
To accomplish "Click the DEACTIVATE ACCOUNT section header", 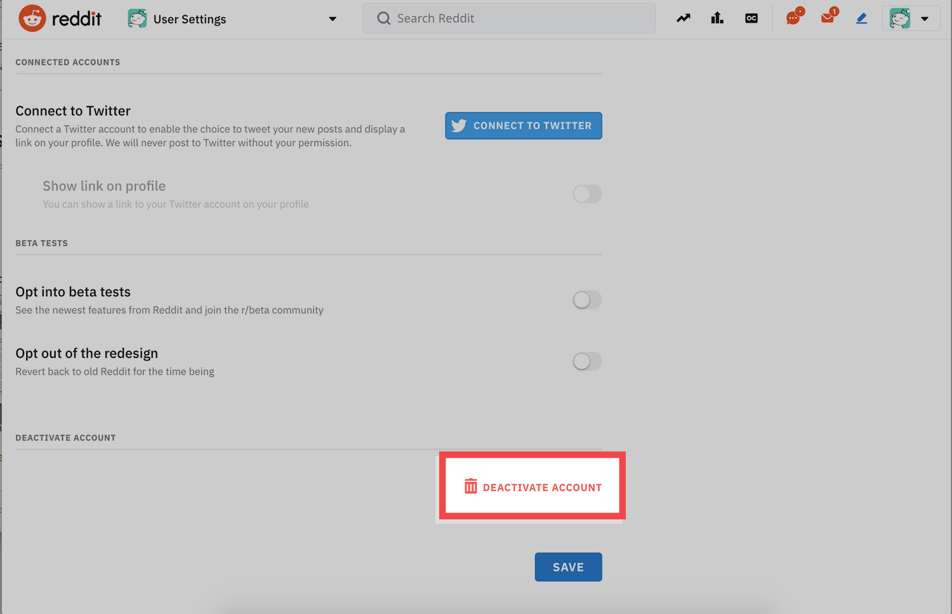I will tap(65, 438).
